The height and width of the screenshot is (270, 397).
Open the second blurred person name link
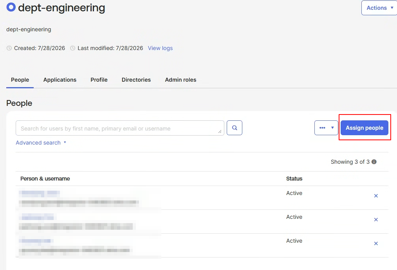pos(36,217)
